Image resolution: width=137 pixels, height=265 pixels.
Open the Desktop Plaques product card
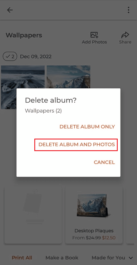point(94,215)
